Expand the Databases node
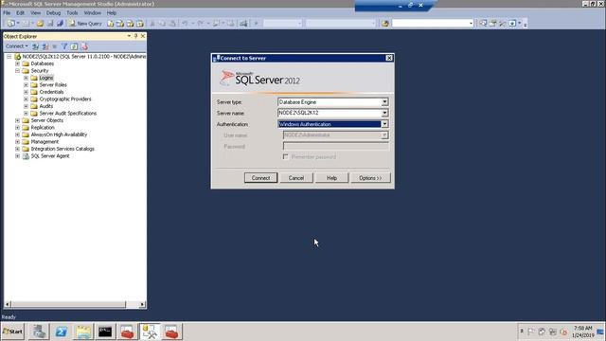606x341 pixels. coord(17,63)
